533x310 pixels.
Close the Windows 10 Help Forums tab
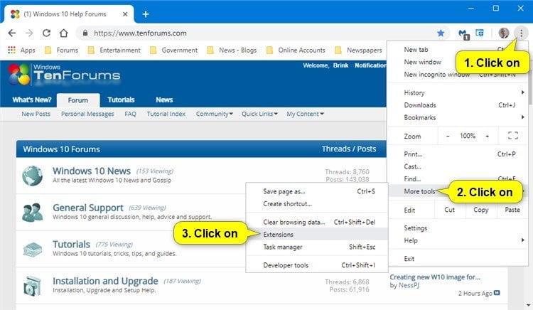pos(125,14)
